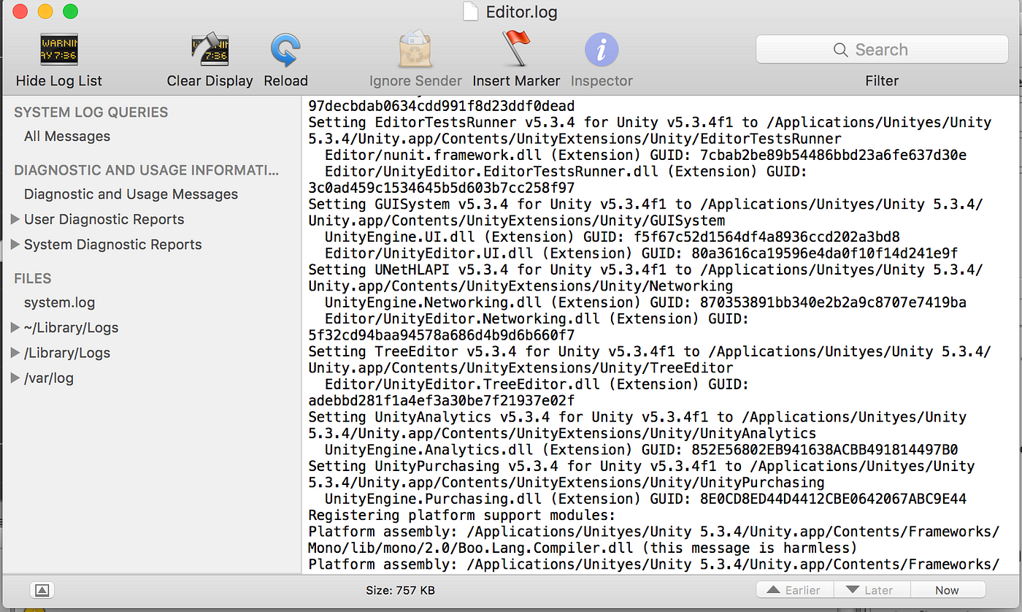Viewport: 1022px width, 612px height.
Task: Expand the /Library/Logs folder
Action: pyautogui.click(x=15, y=353)
